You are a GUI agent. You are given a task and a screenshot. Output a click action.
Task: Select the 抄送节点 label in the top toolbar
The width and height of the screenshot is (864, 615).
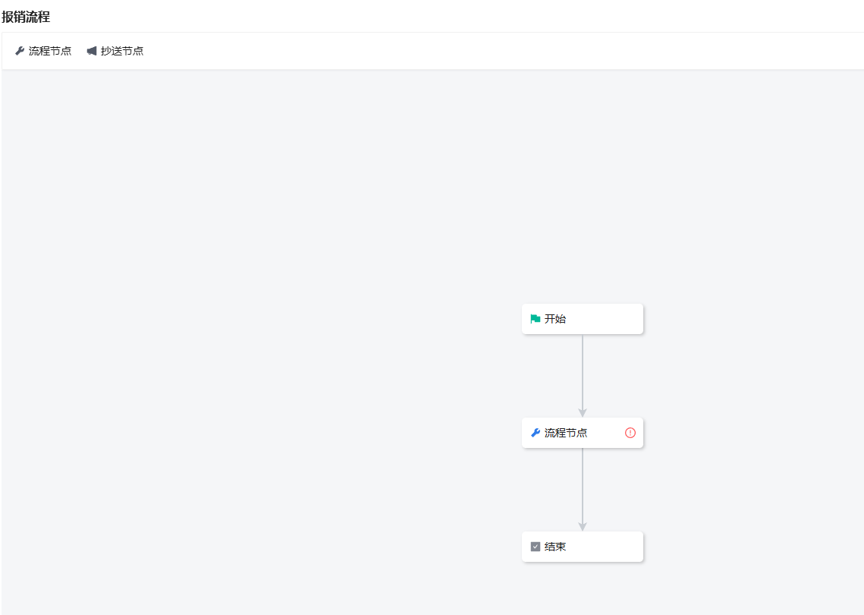click(x=122, y=51)
